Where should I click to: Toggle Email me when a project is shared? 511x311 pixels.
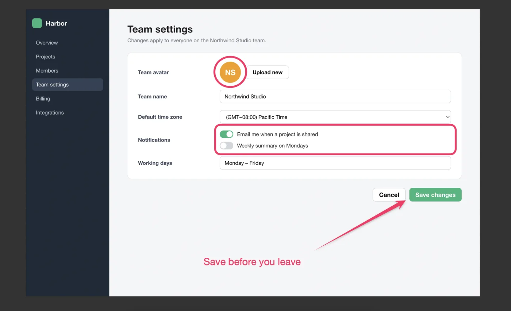(x=226, y=134)
